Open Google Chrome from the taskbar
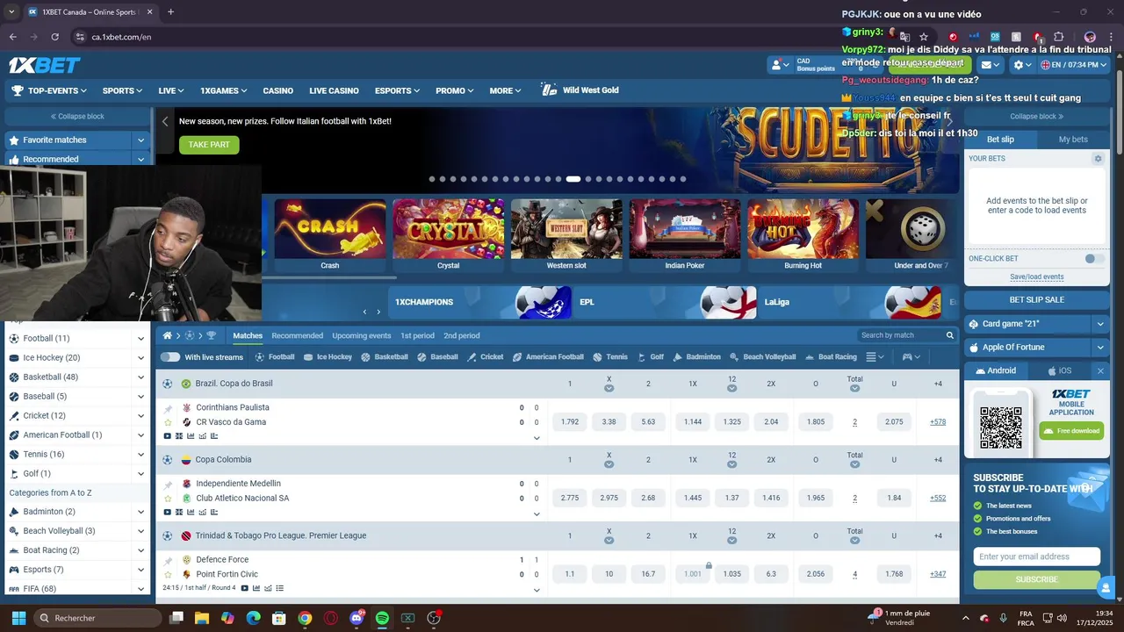This screenshot has width=1124, height=632. point(305,618)
